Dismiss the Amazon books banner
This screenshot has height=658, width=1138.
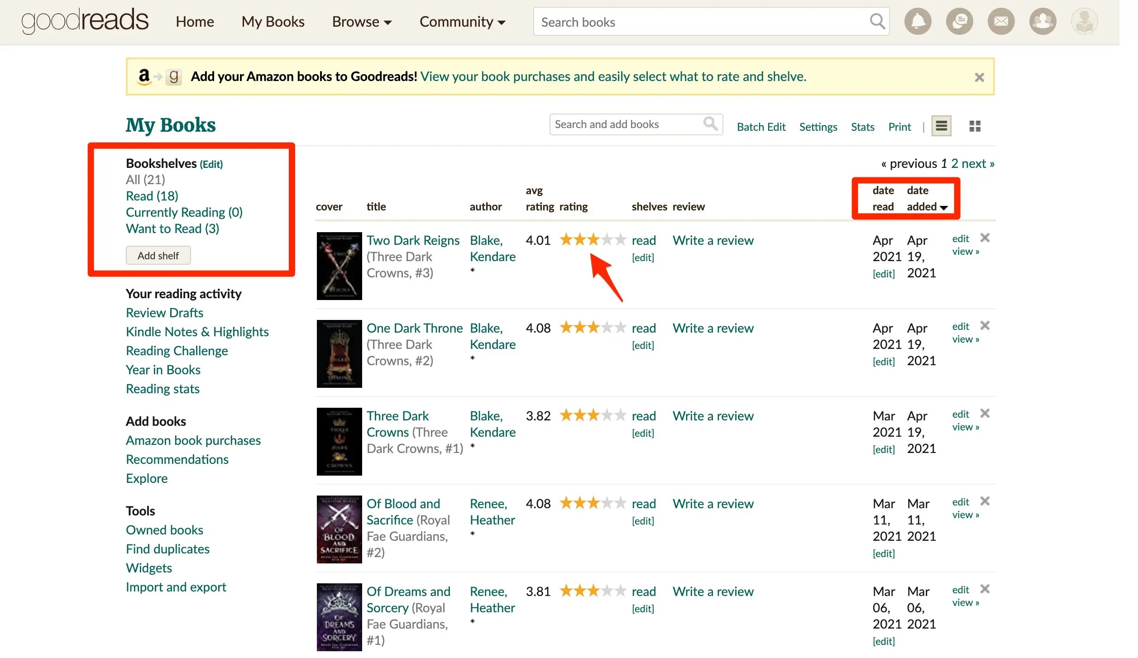[980, 77]
